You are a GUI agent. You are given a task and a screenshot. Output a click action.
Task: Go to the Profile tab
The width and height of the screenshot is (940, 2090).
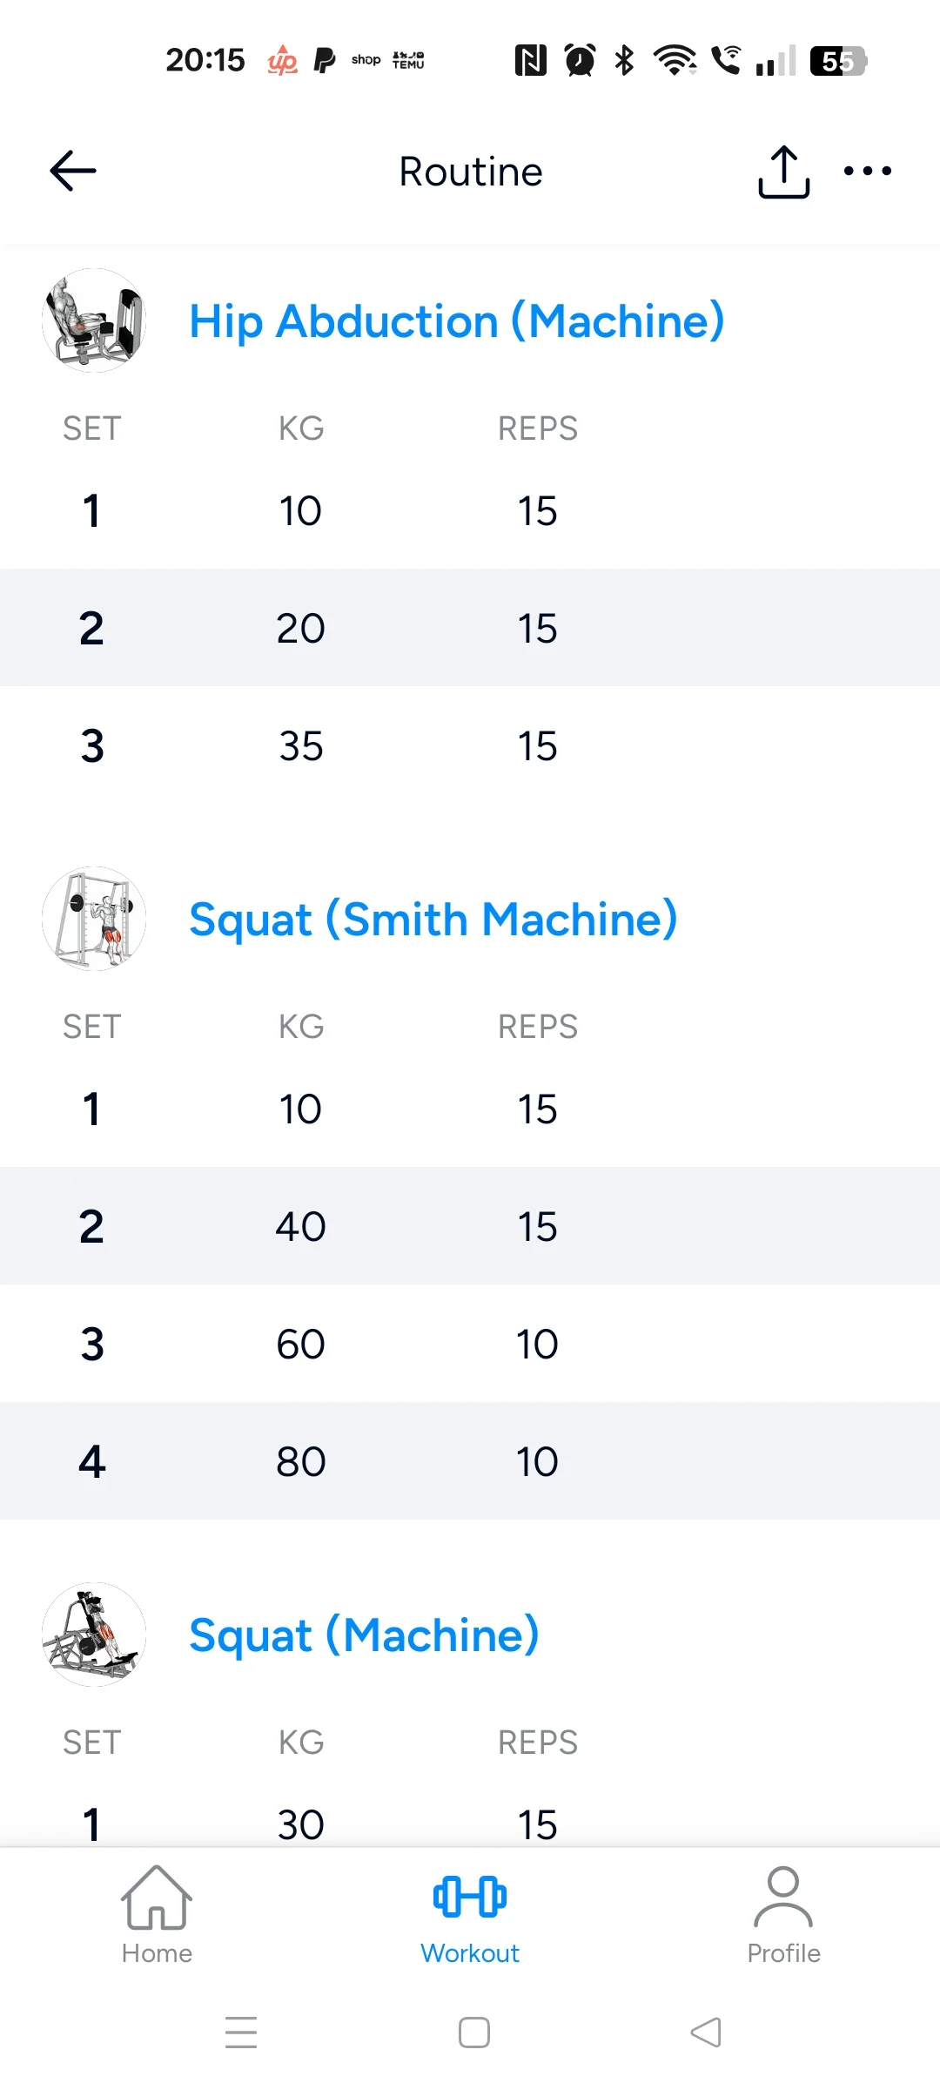point(783,1915)
